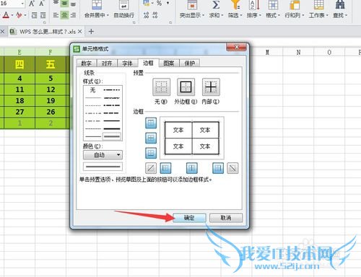The image size is (361, 277).
Task: Click the 查找 find binoculars icon
Action: 340,5
